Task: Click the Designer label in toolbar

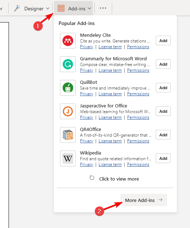Action: [34, 9]
